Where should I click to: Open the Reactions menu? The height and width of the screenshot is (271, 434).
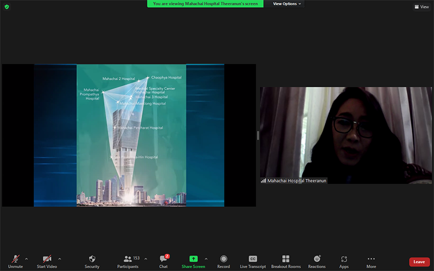point(317,262)
